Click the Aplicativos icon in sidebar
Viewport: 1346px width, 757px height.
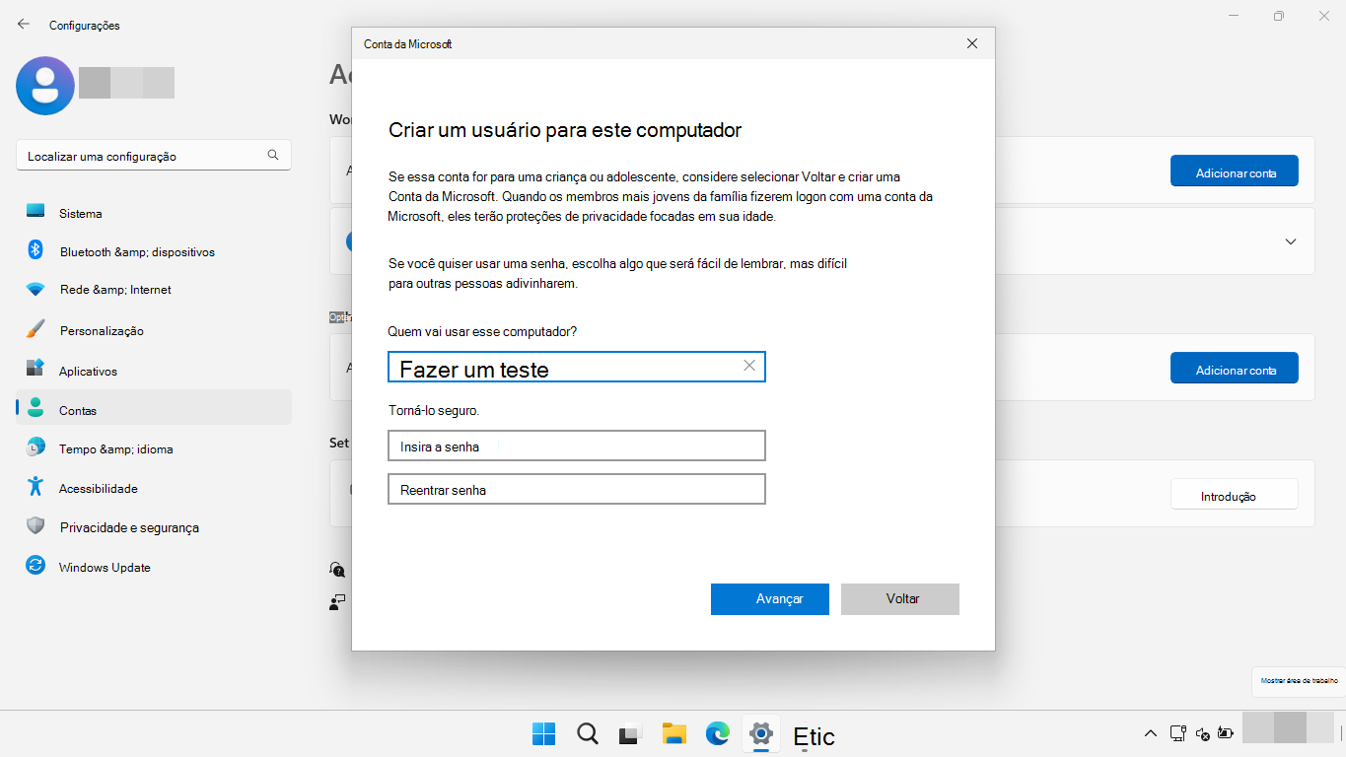click(x=35, y=370)
